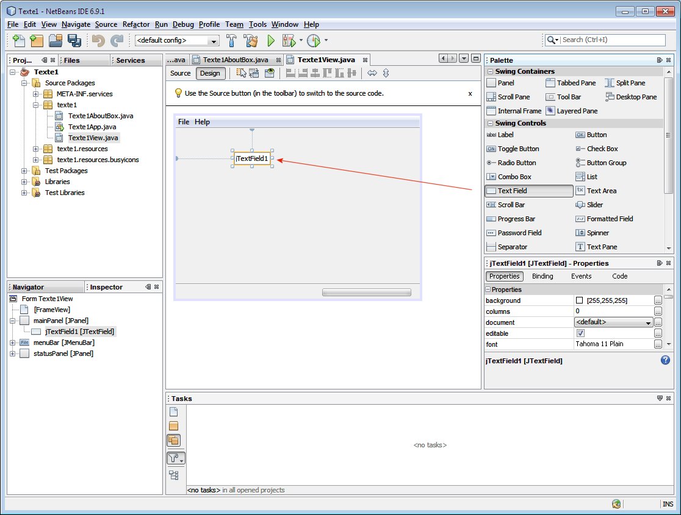Pick the Password Field control in Palette
Screen dimensions: 681x515
514,233
